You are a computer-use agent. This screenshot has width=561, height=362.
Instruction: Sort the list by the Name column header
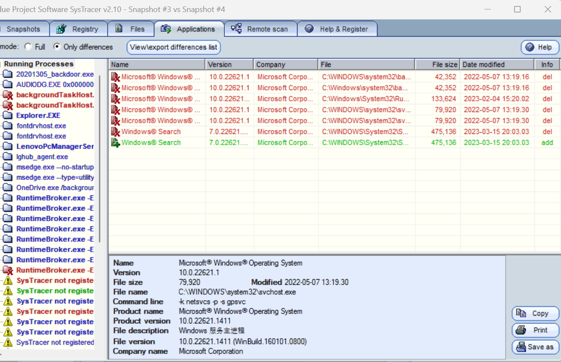[157, 64]
